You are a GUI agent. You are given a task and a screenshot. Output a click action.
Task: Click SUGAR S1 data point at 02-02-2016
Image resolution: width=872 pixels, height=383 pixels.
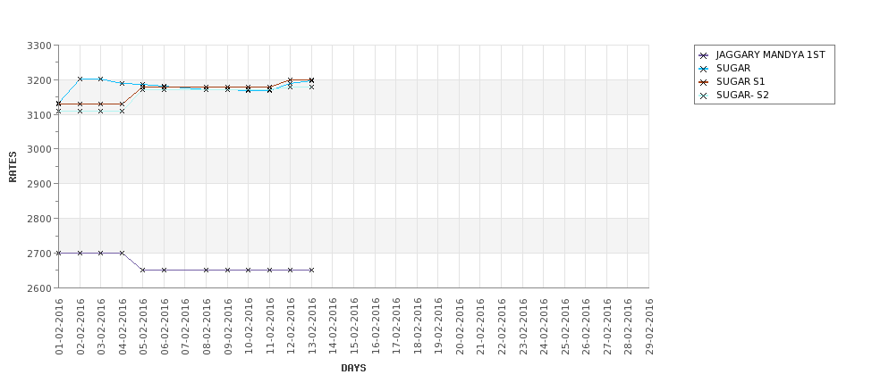(80, 104)
